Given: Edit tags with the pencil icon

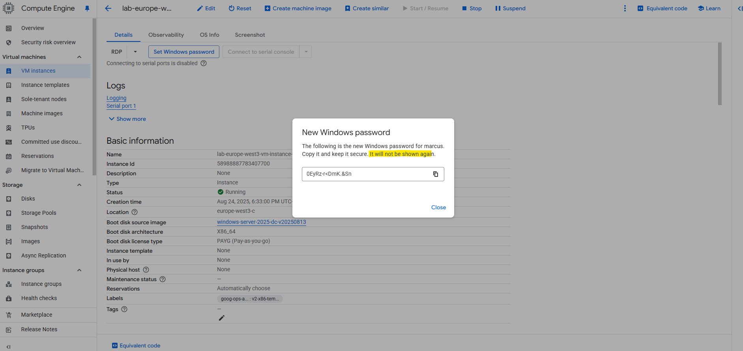Looking at the screenshot, I should (222, 318).
